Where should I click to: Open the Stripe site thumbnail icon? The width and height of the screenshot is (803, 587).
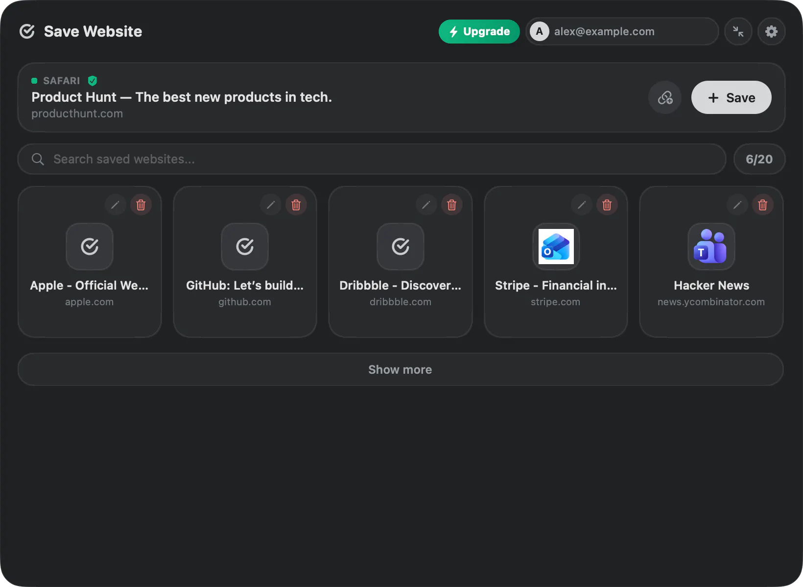[x=556, y=247]
